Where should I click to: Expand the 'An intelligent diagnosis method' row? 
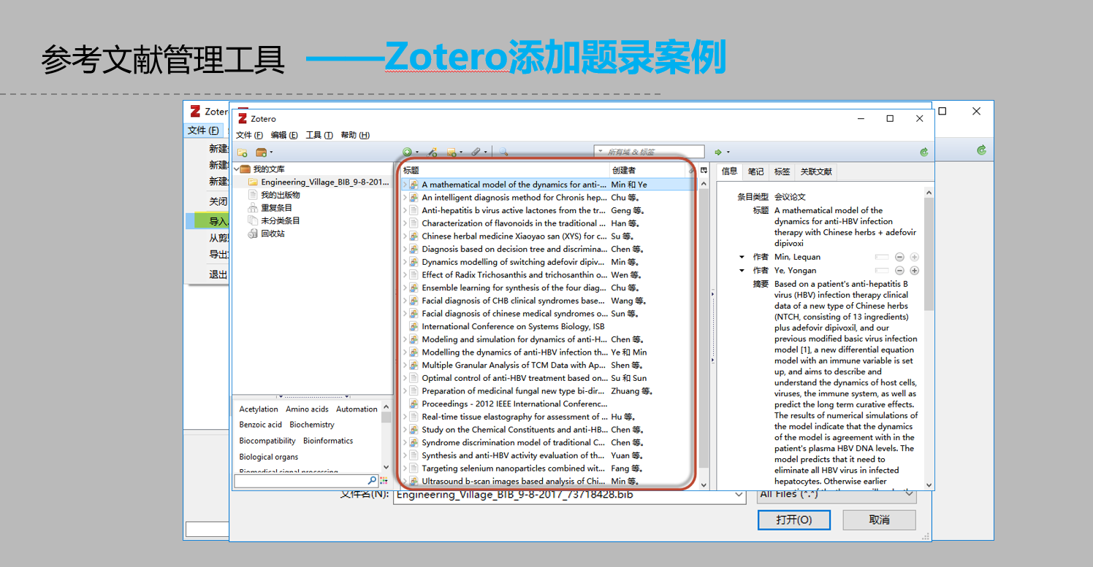(405, 198)
